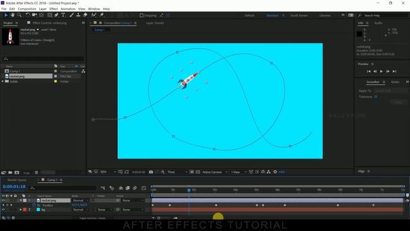410x231 pixels.
Task: Open the Composition menu
Action: 27,9
